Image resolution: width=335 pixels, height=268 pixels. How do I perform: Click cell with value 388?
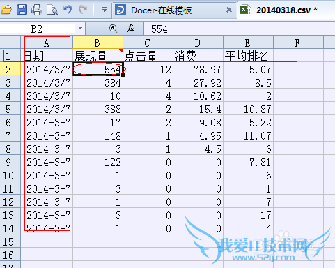[98, 109]
